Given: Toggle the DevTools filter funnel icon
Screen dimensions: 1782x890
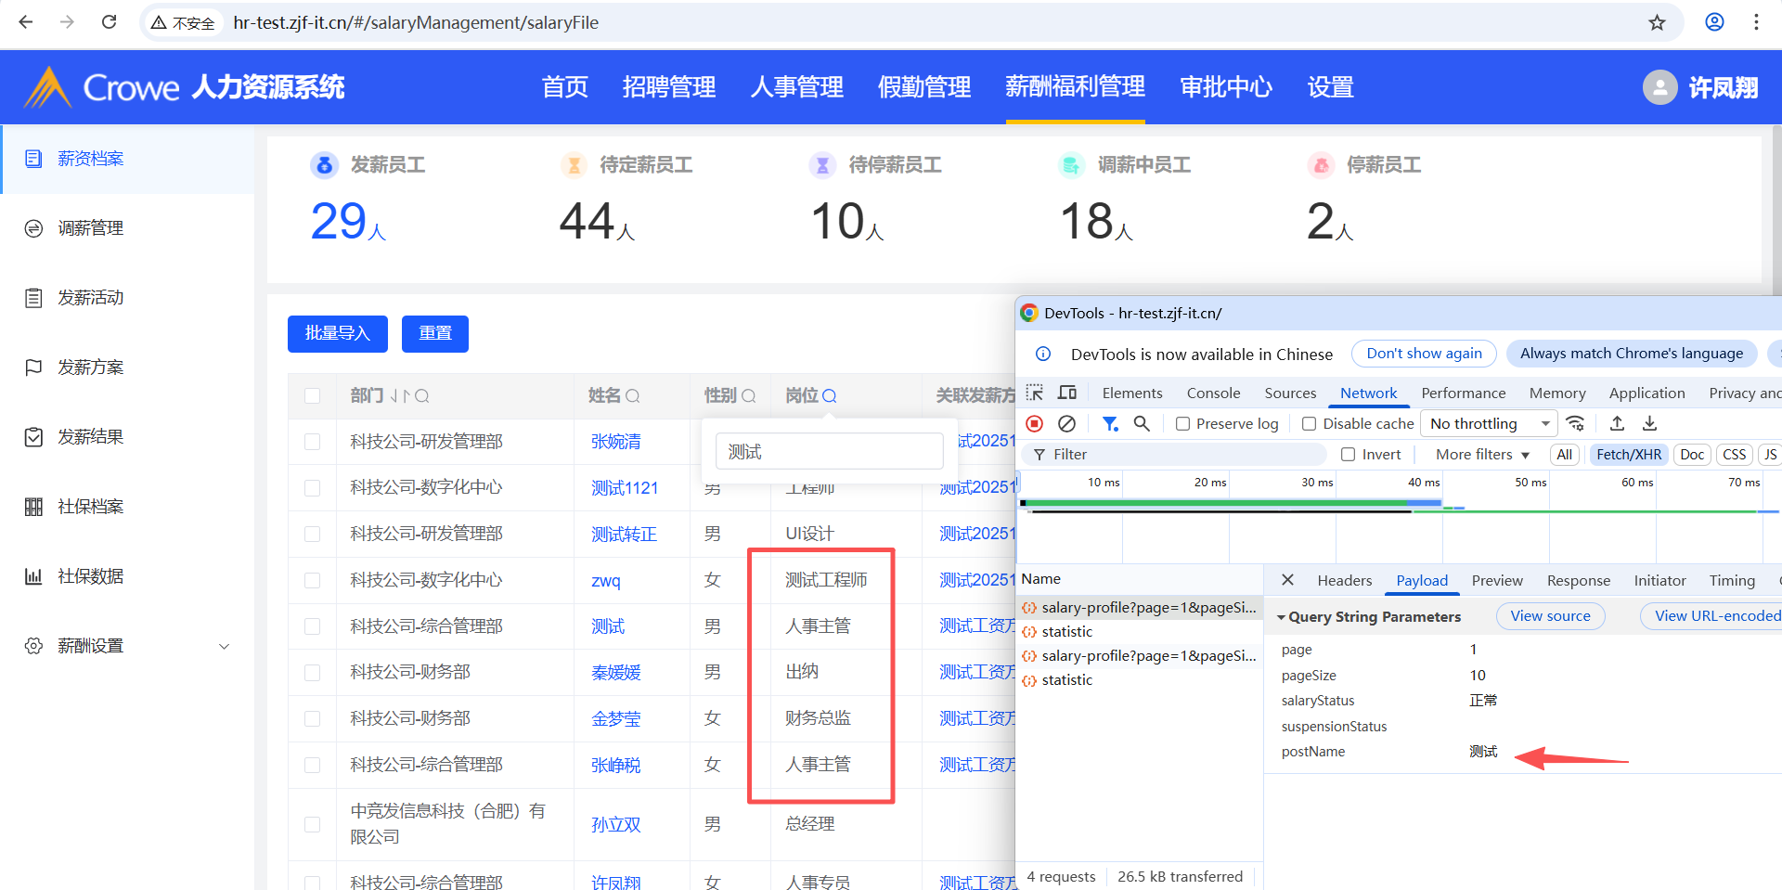Looking at the screenshot, I should (1109, 424).
